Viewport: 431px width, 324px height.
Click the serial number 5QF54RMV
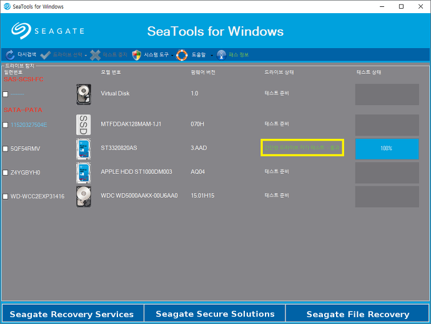[x=25, y=149]
